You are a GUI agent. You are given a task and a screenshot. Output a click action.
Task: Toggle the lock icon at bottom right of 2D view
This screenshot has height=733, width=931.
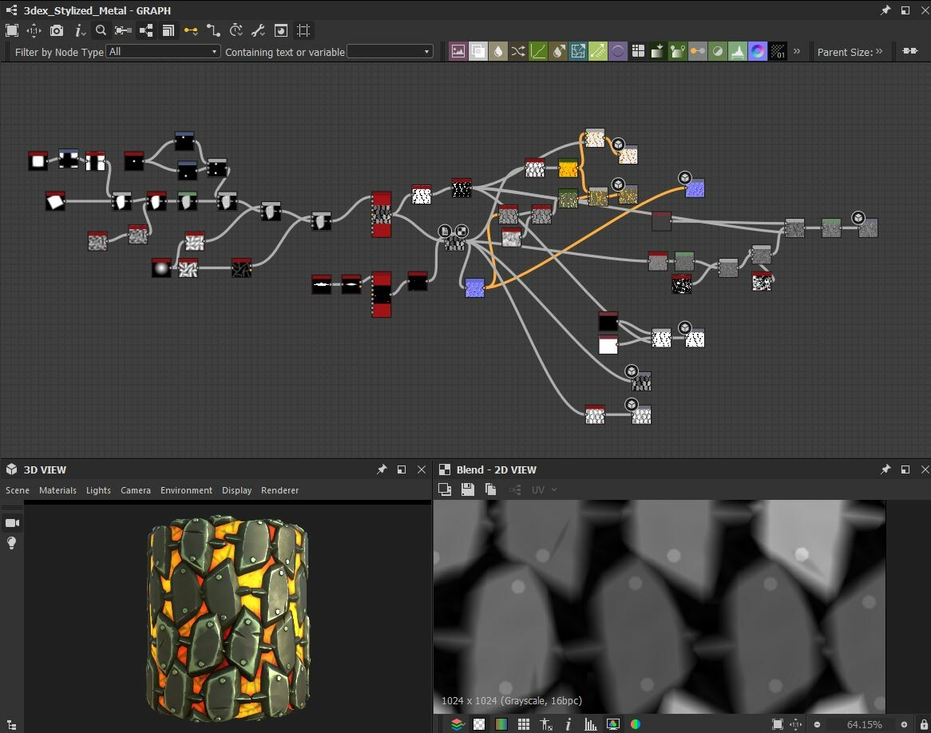coord(924,724)
